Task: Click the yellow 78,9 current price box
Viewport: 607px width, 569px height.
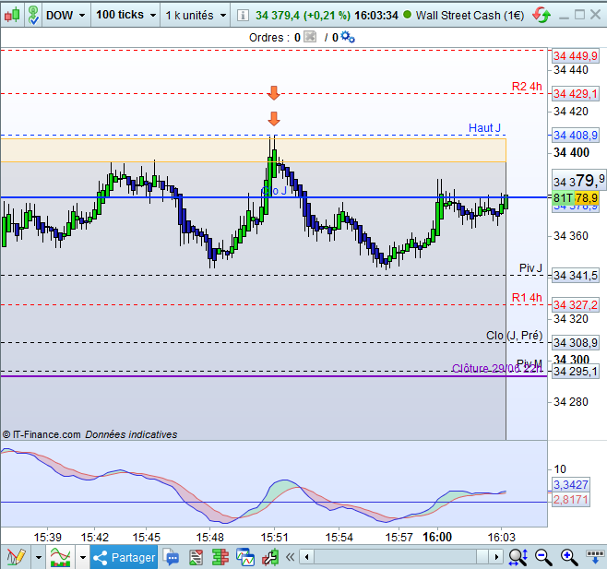Action: 587,197
